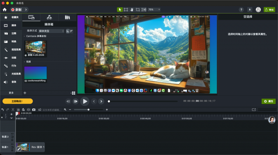Click 以文本形式编辑 edit as text

[49, 110]
